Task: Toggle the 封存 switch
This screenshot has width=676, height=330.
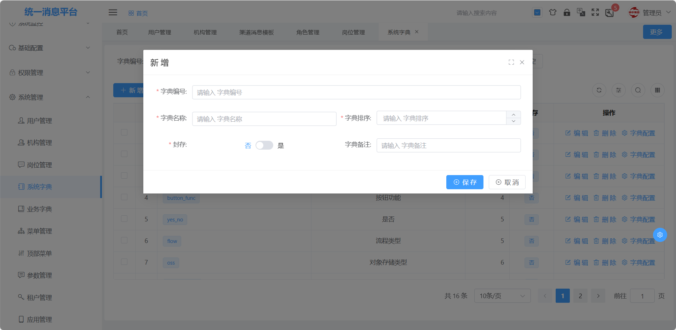Action: [x=264, y=145]
